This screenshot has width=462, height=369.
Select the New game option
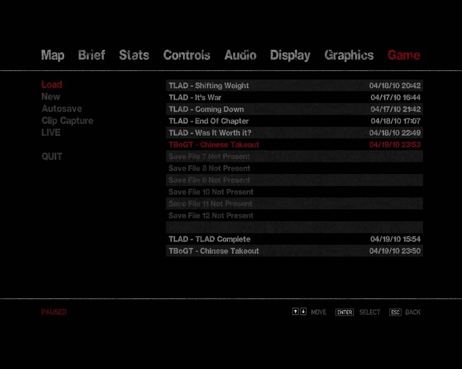pos(51,97)
